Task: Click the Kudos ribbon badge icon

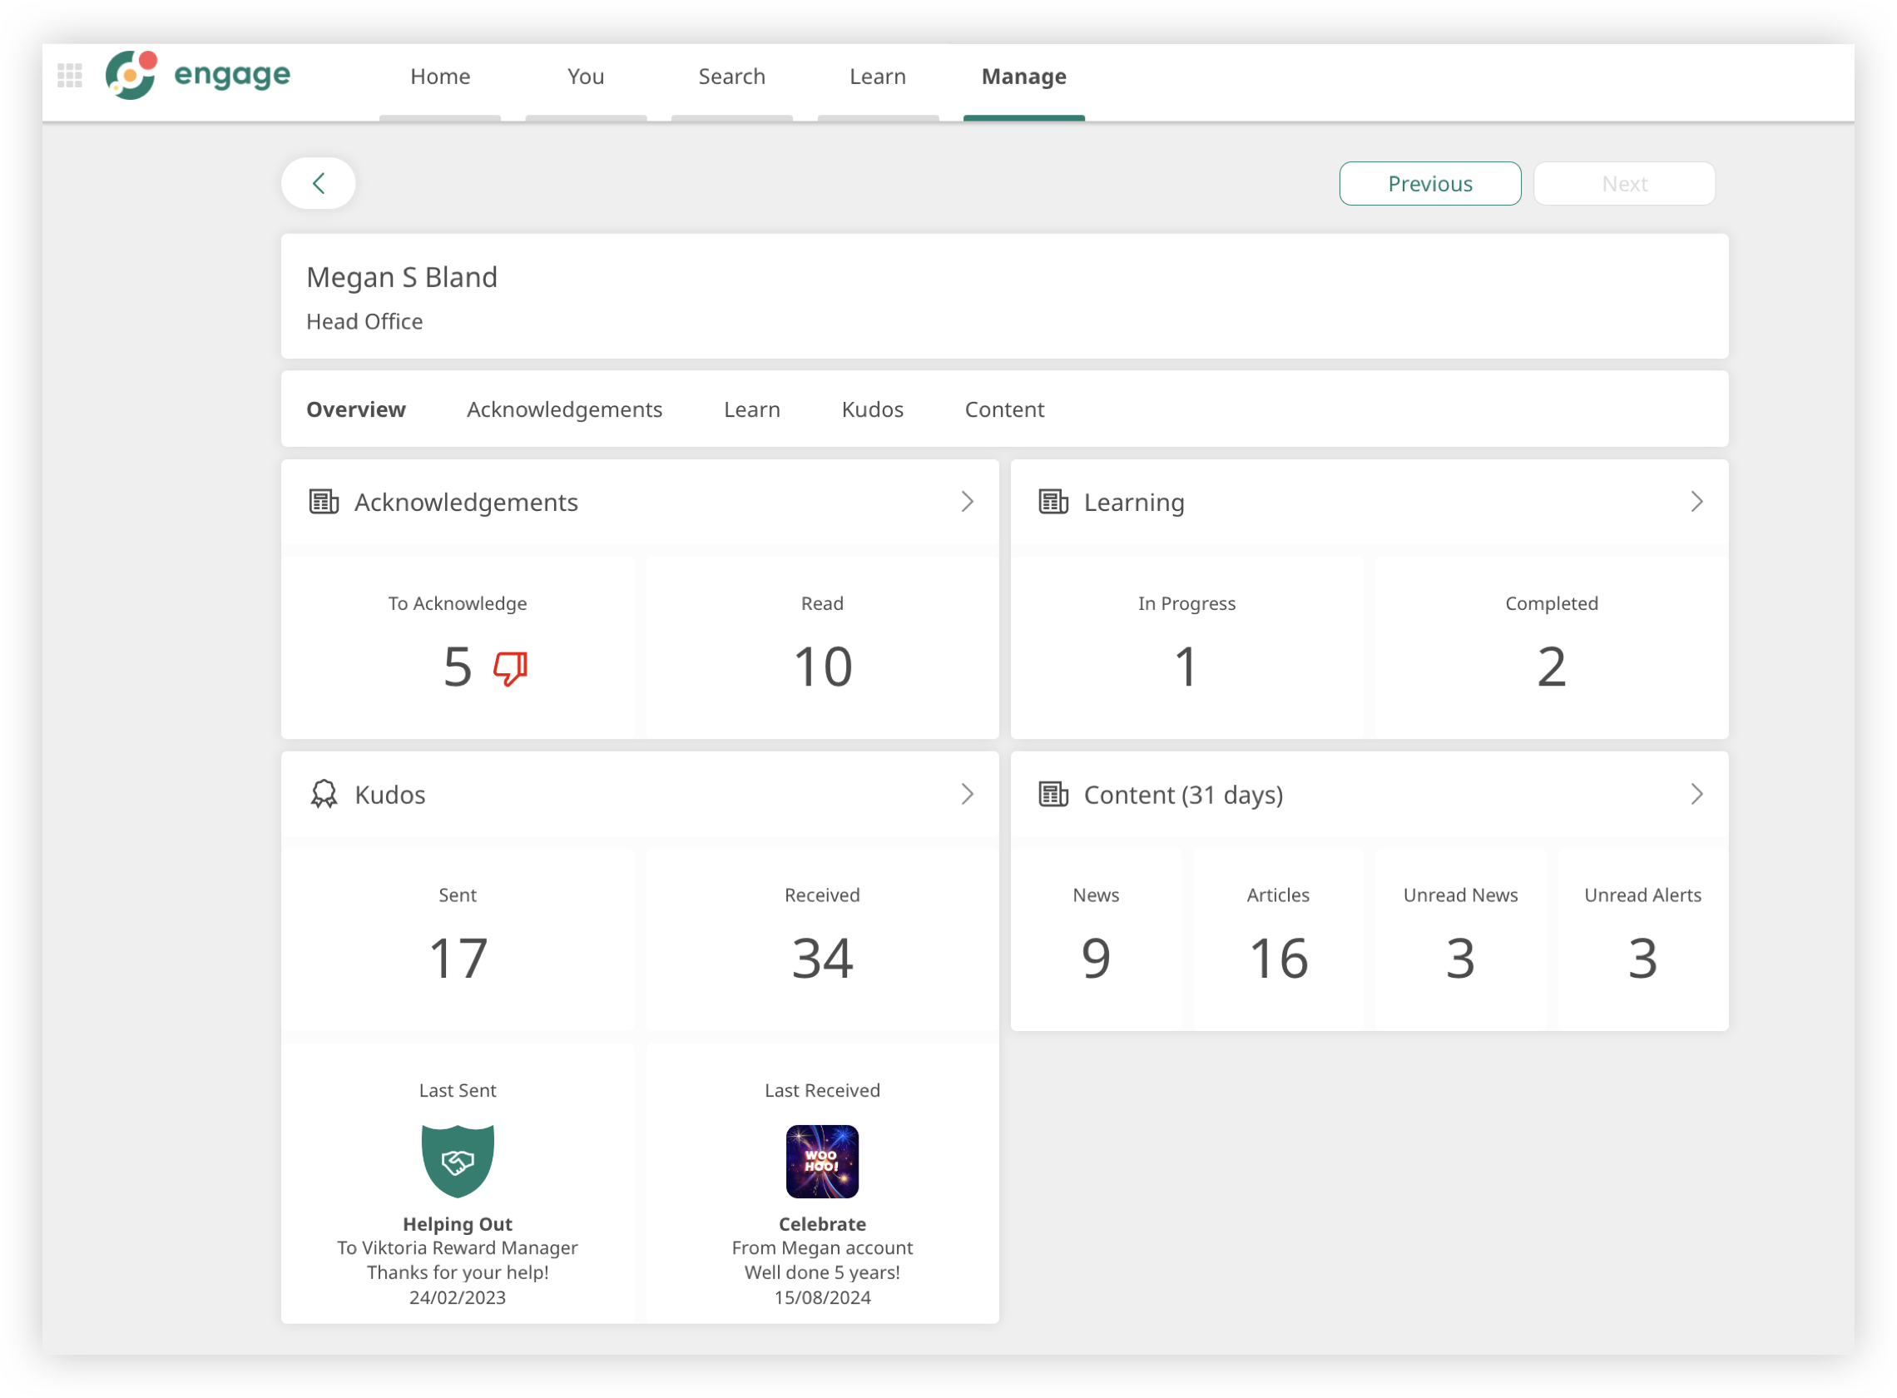Action: coord(323,794)
